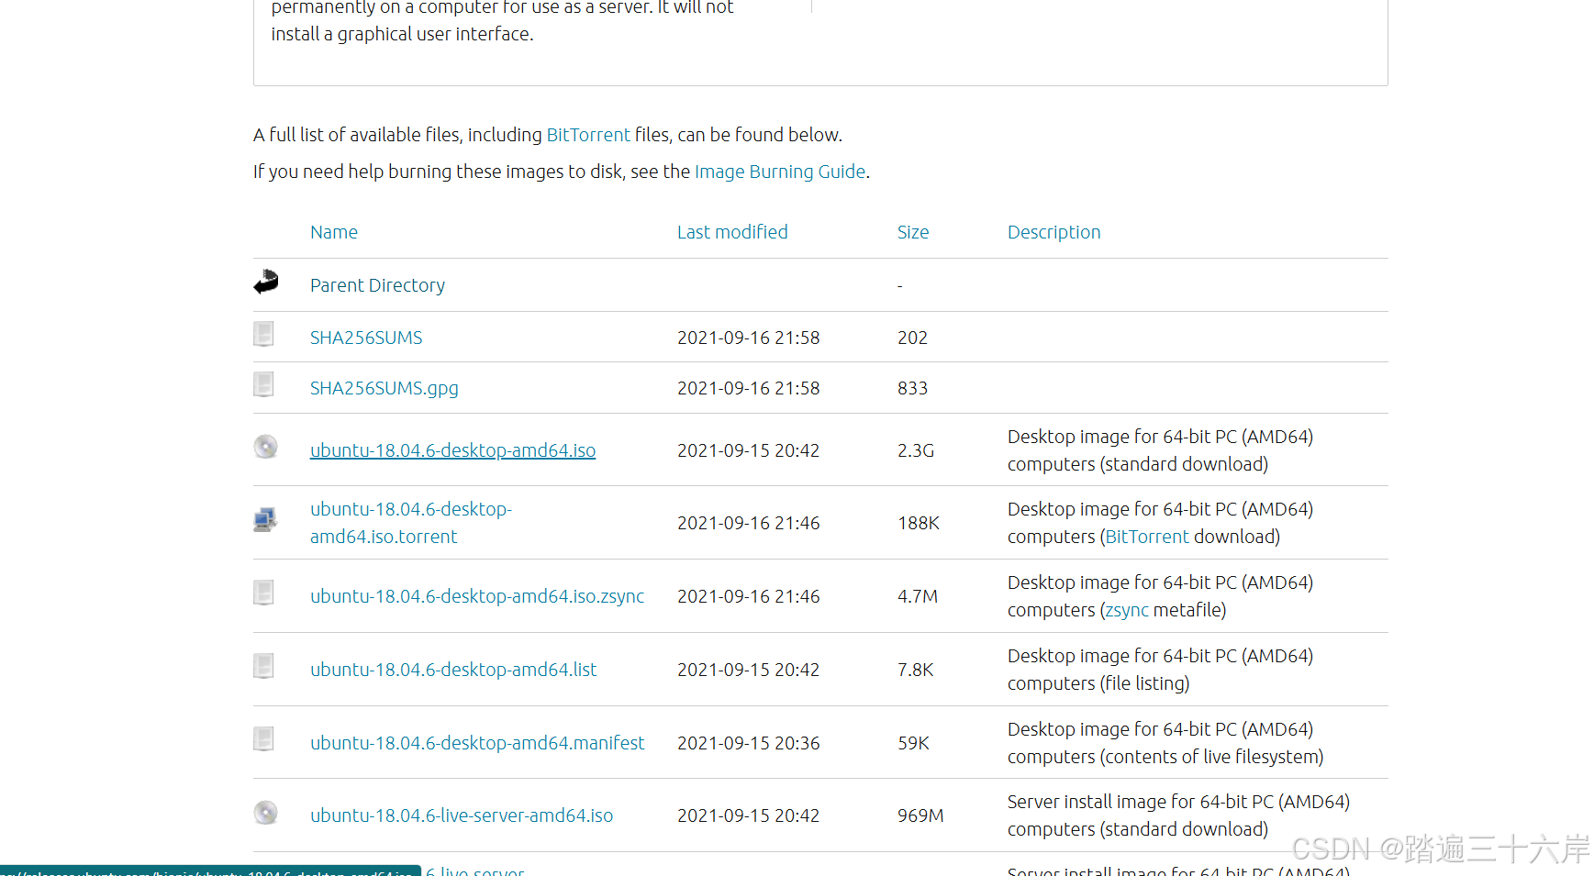This screenshot has height=876, width=1594.
Task: Sort the listing by Last modified
Action: pyautogui.click(x=732, y=232)
